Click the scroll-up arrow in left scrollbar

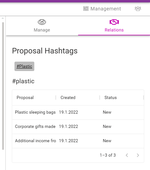pos(3,18)
